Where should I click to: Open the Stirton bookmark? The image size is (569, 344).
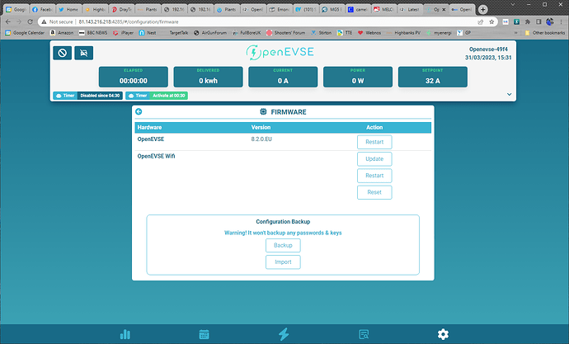coord(321,33)
